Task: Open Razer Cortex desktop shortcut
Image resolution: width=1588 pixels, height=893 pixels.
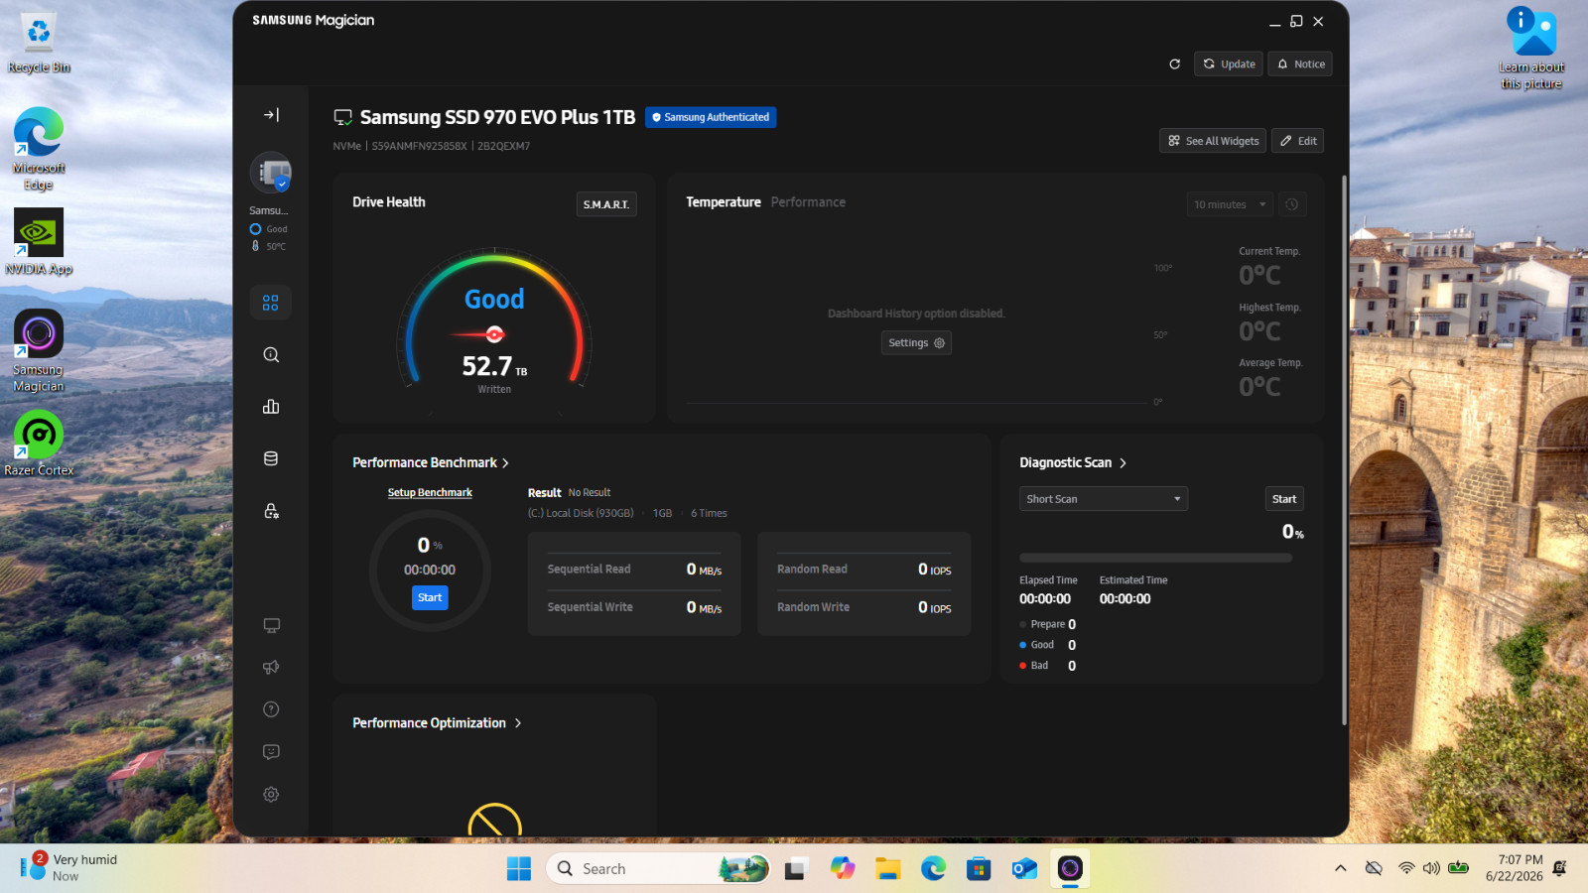Action: (x=39, y=444)
